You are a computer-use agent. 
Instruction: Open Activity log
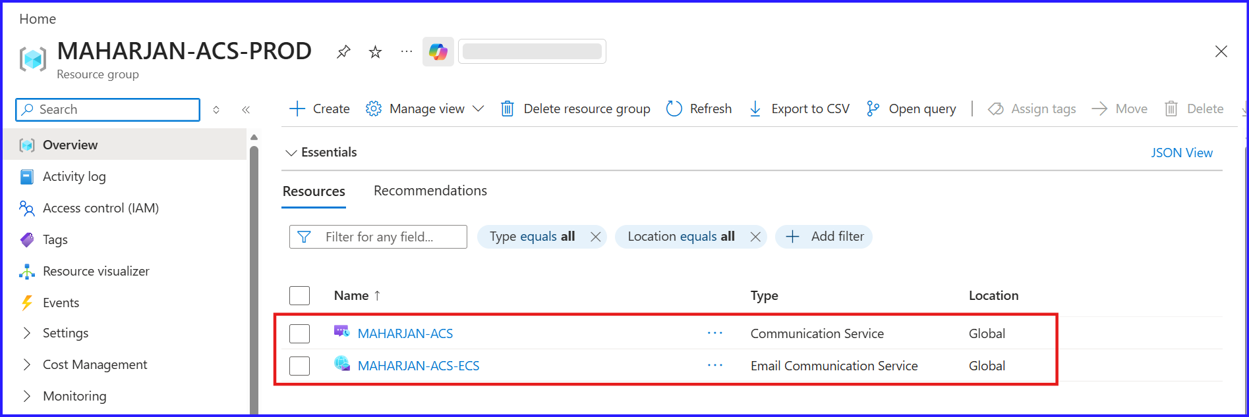point(74,176)
